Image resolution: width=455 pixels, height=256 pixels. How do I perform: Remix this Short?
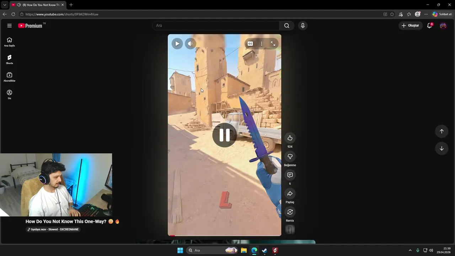coord(290,212)
